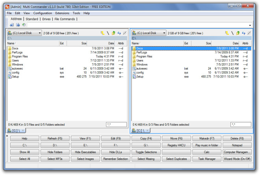Viewport: 260px width, 175px height.
Task: Sort right panel by Attrib column
Action: [245, 43]
